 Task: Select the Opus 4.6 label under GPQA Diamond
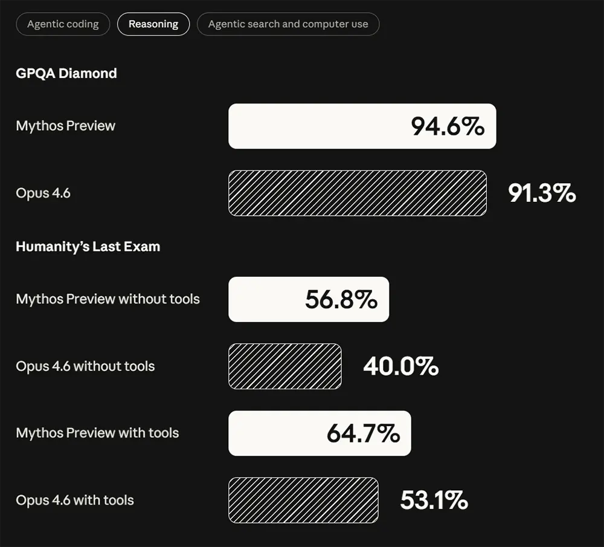[x=43, y=193]
